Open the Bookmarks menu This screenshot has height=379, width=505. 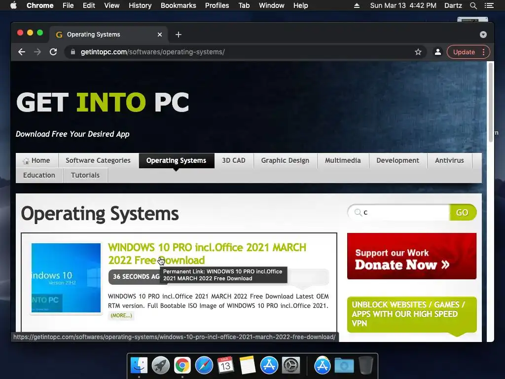point(179,5)
